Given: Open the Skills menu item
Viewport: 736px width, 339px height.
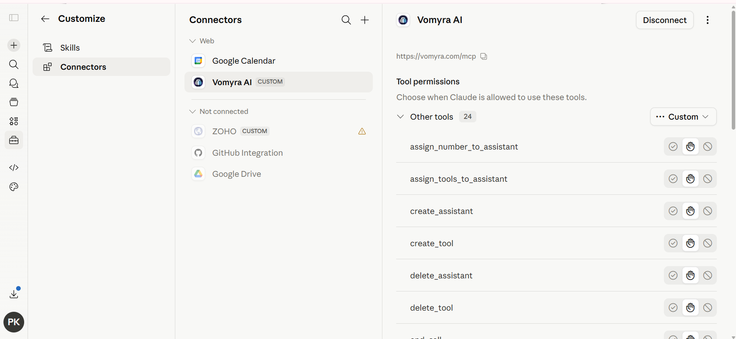Looking at the screenshot, I should 101,48.
